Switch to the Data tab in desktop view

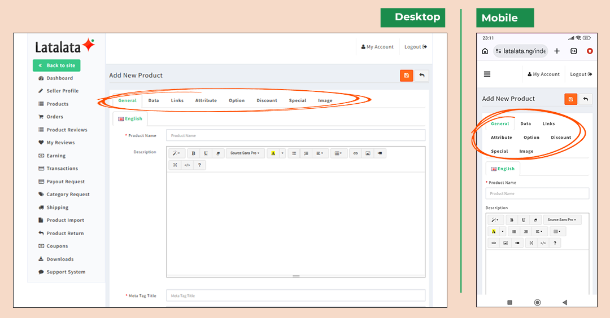click(x=154, y=100)
